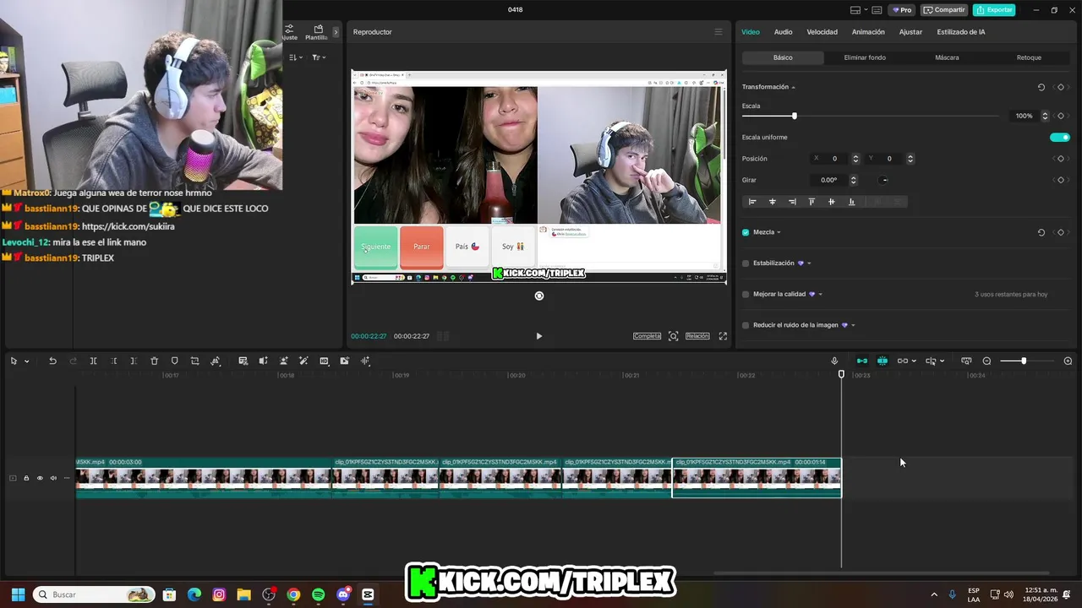Toggle the Escala uniforme switch
This screenshot has width=1082, height=608.
click(1059, 137)
